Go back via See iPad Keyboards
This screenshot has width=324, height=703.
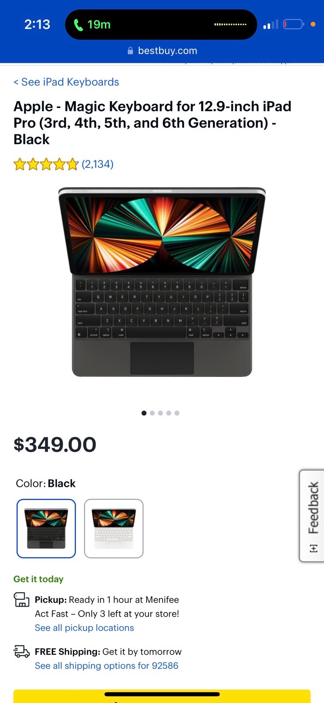pyautogui.click(x=66, y=82)
